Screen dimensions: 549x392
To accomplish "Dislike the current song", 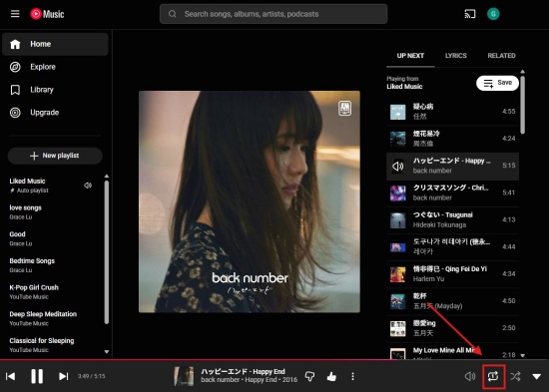I will (309, 376).
